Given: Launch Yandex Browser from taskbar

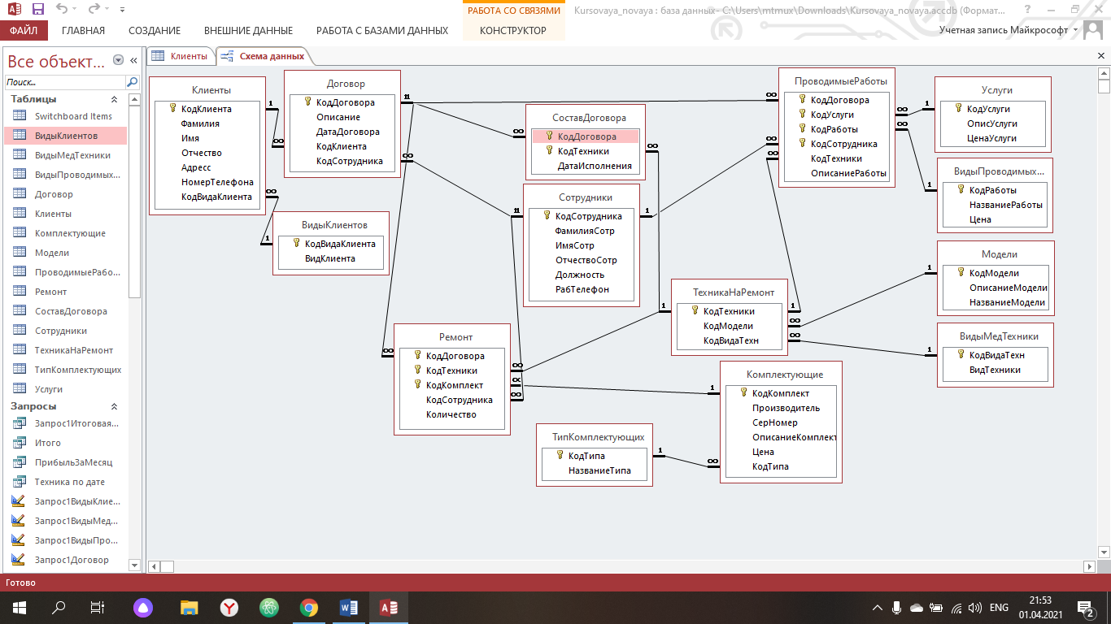Looking at the screenshot, I should [x=229, y=607].
